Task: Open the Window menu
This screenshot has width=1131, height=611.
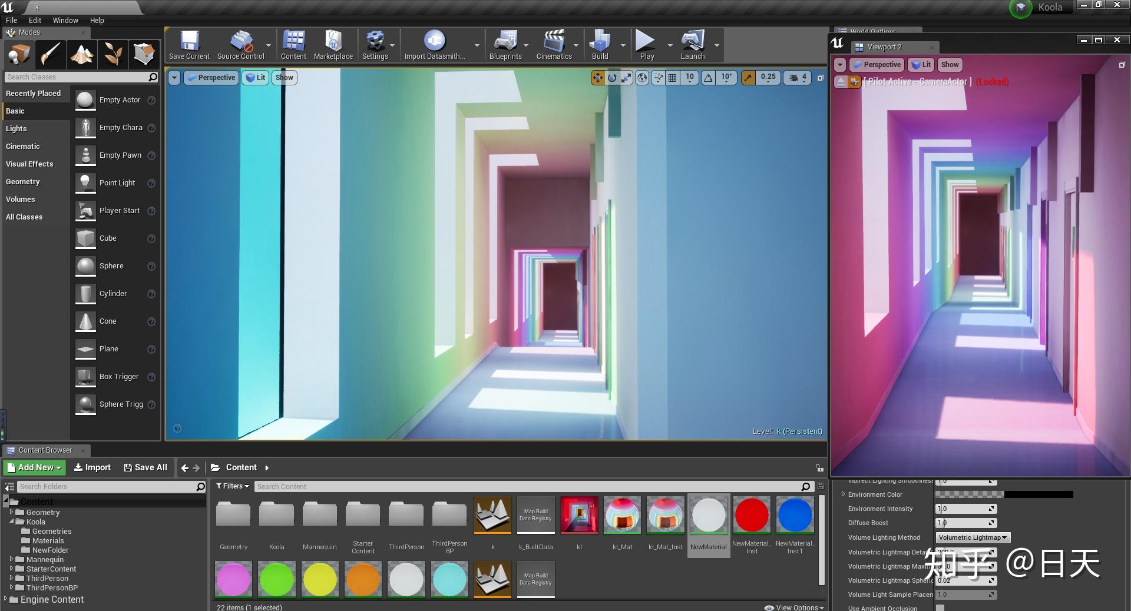Action: coord(65,20)
